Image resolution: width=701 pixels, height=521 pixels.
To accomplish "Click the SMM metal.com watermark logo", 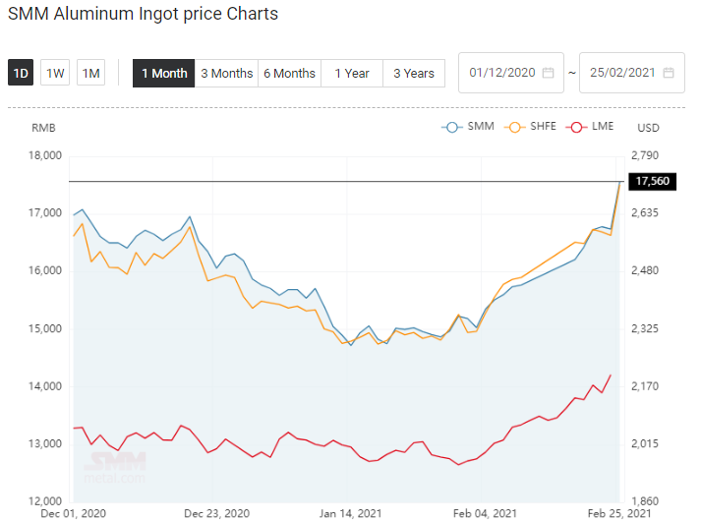I will coord(115,468).
